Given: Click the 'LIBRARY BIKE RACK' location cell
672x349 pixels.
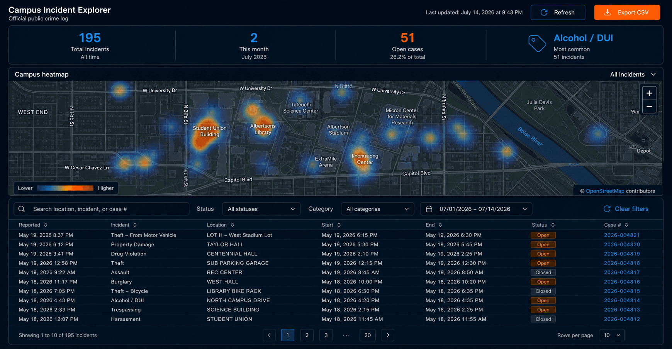Looking at the screenshot, I should [x=234, y=291].
